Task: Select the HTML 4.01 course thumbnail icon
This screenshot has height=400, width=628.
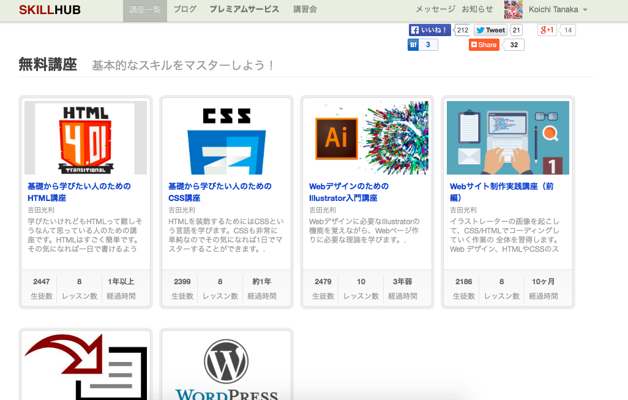Action: pos(85,137)
